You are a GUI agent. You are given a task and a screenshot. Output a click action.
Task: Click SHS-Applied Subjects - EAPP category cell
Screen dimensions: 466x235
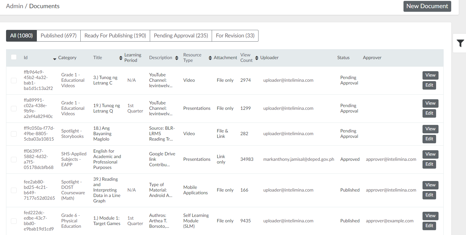pos(74,159)
